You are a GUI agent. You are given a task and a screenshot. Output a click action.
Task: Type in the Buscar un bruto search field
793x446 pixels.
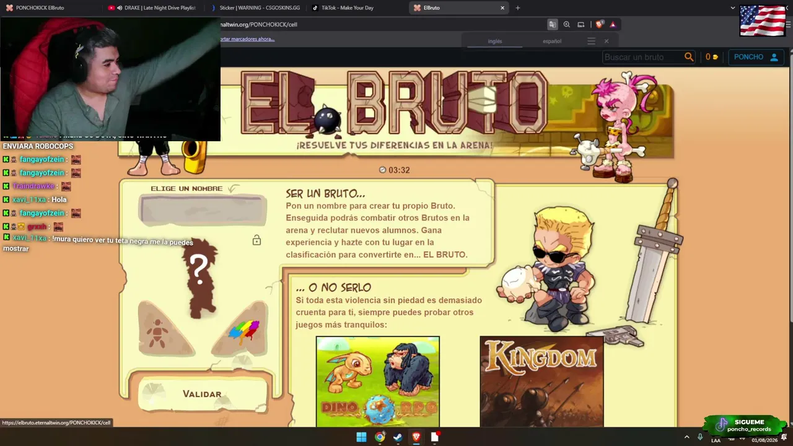pos(642,57)
